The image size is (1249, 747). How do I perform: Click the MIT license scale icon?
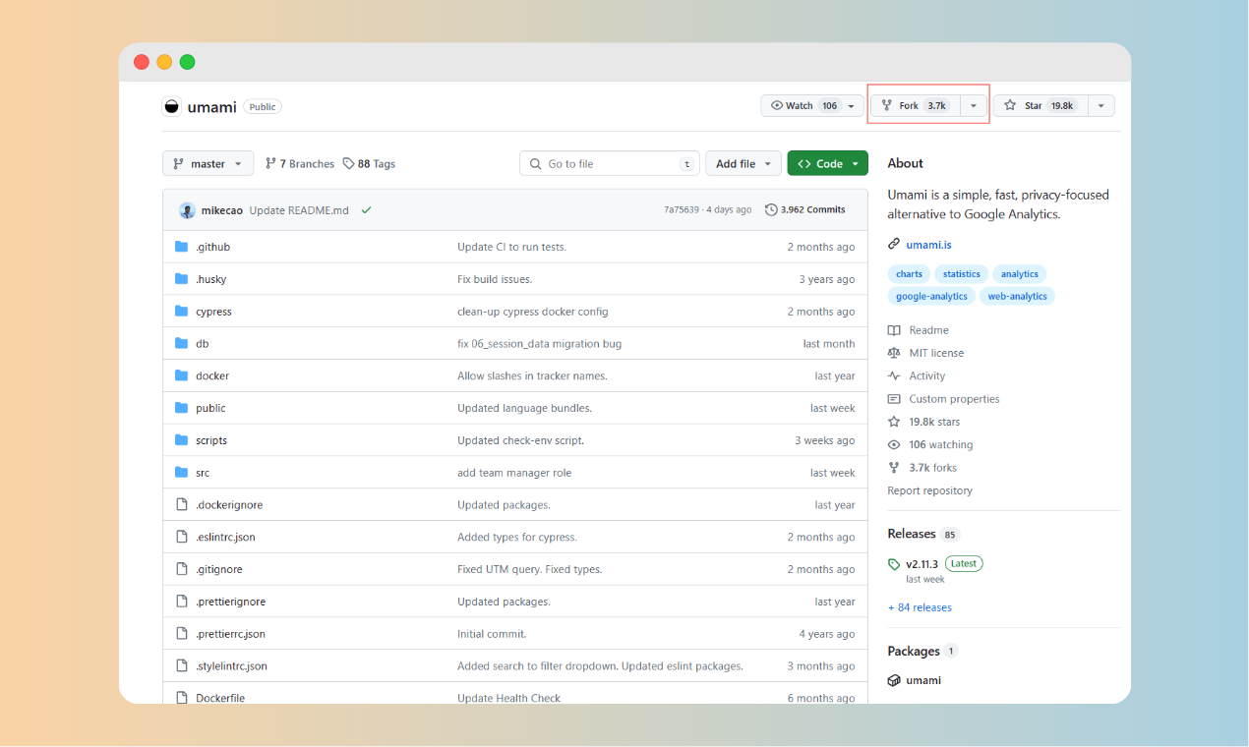[x=894, y=353]
